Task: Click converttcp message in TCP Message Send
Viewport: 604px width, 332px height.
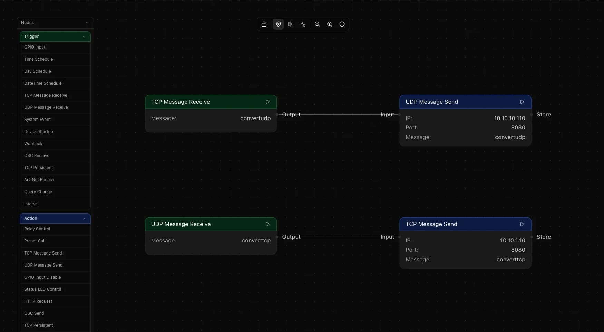Action: 511,260
